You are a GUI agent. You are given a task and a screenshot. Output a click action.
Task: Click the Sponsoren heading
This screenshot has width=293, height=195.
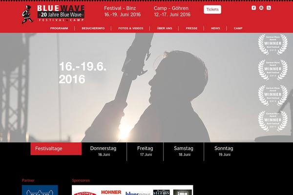click(81, 180)
